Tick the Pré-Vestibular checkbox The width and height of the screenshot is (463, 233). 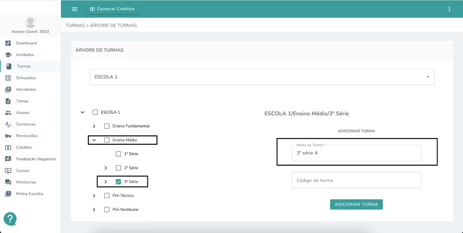107,209
